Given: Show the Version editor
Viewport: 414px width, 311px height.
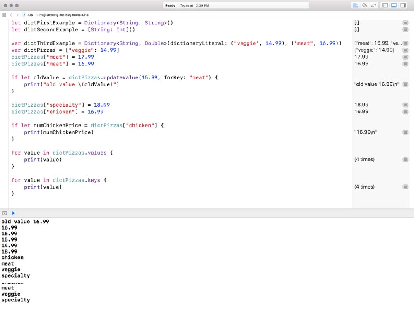Looking at the screenshot, I should pos(373,5).
